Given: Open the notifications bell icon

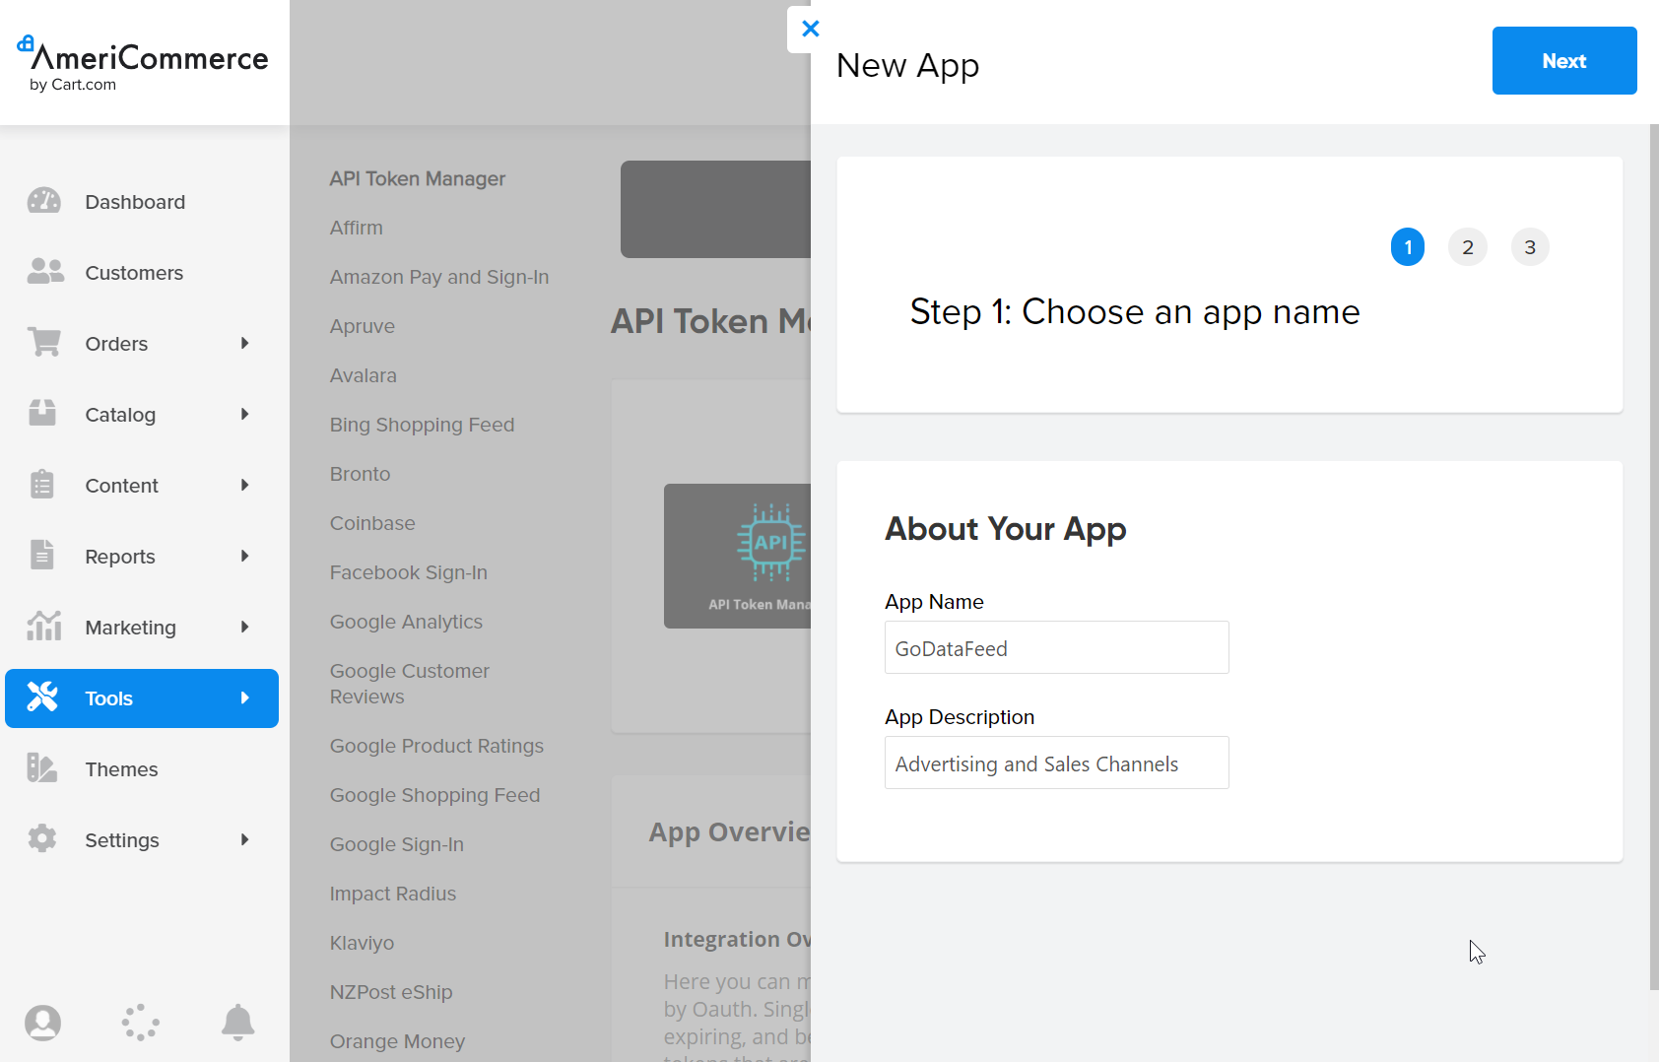Looking at the screenshot, I should (x=237, y=1023).
